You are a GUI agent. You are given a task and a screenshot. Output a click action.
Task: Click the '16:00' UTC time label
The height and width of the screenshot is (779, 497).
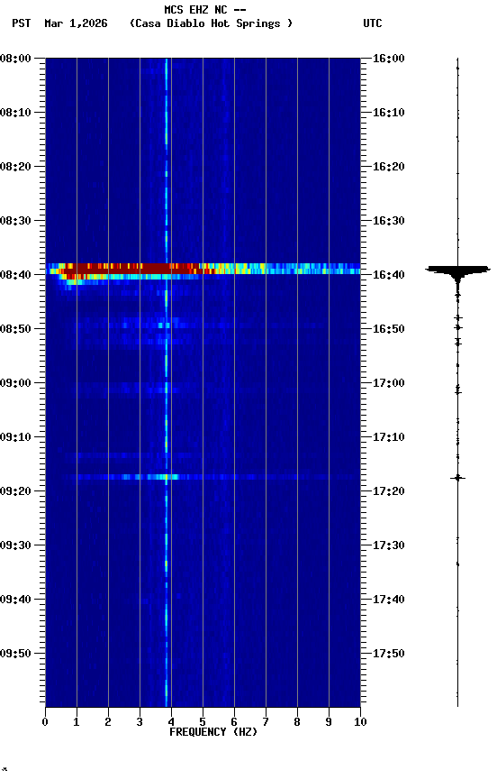(389, 59)
